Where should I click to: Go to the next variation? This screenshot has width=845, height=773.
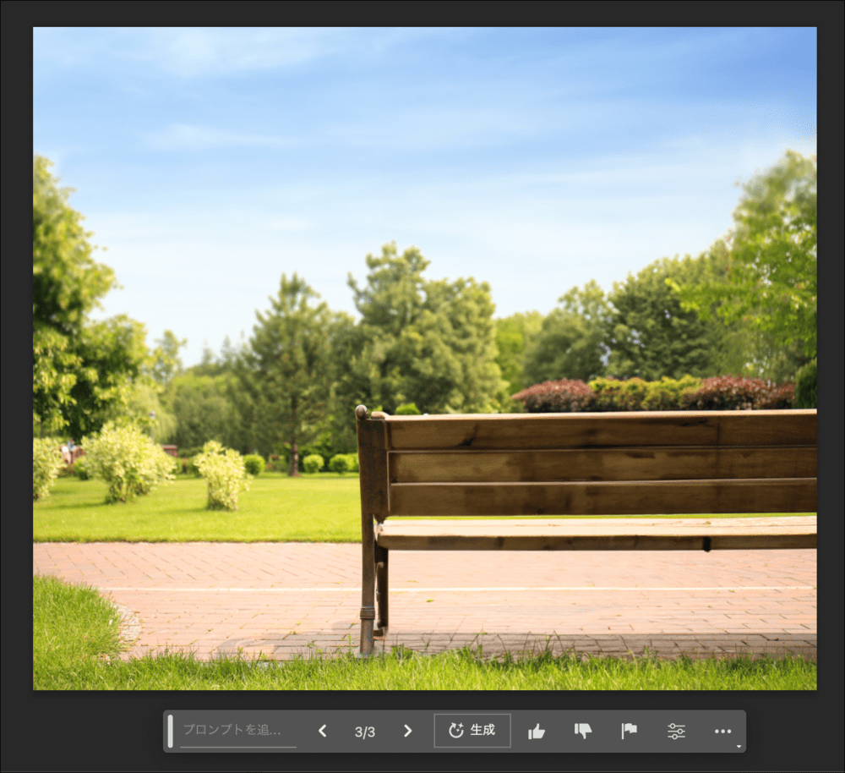[408, 731]
